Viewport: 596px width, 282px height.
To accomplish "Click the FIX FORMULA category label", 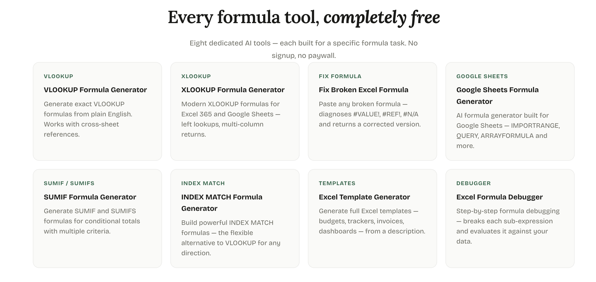I will click(x=340, y=76).
